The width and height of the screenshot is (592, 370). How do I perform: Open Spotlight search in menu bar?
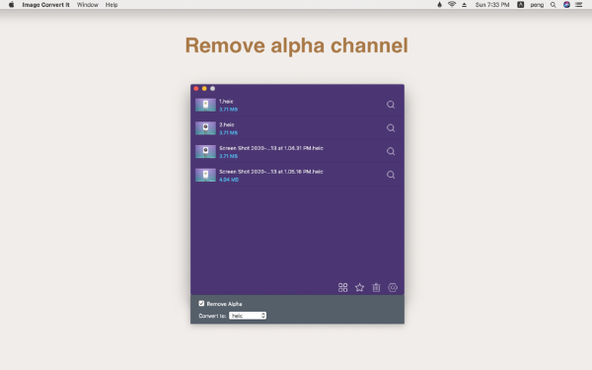pyautogui.click(x=554, y=5)
